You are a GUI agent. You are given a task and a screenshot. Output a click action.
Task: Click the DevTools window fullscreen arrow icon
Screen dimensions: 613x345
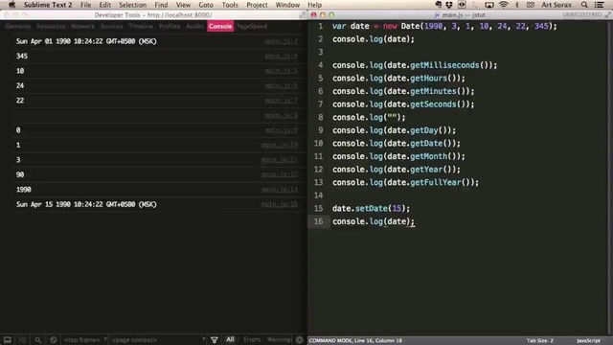(x=303, y=15)
